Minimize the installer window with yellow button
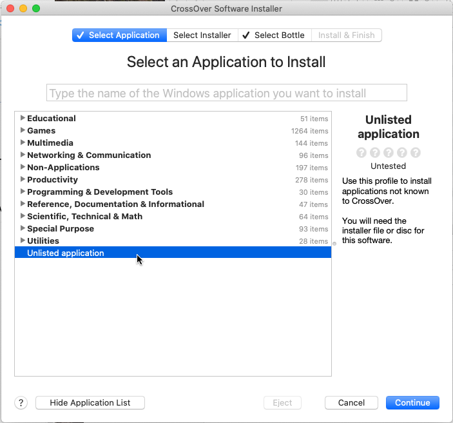The width and height of the screenshot is (453, 423). (23, 8)
